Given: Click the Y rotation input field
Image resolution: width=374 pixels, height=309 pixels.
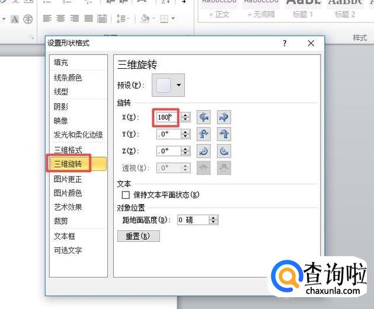Looking at the screenshot, I should pyautogui.click(x=168, y=134).
